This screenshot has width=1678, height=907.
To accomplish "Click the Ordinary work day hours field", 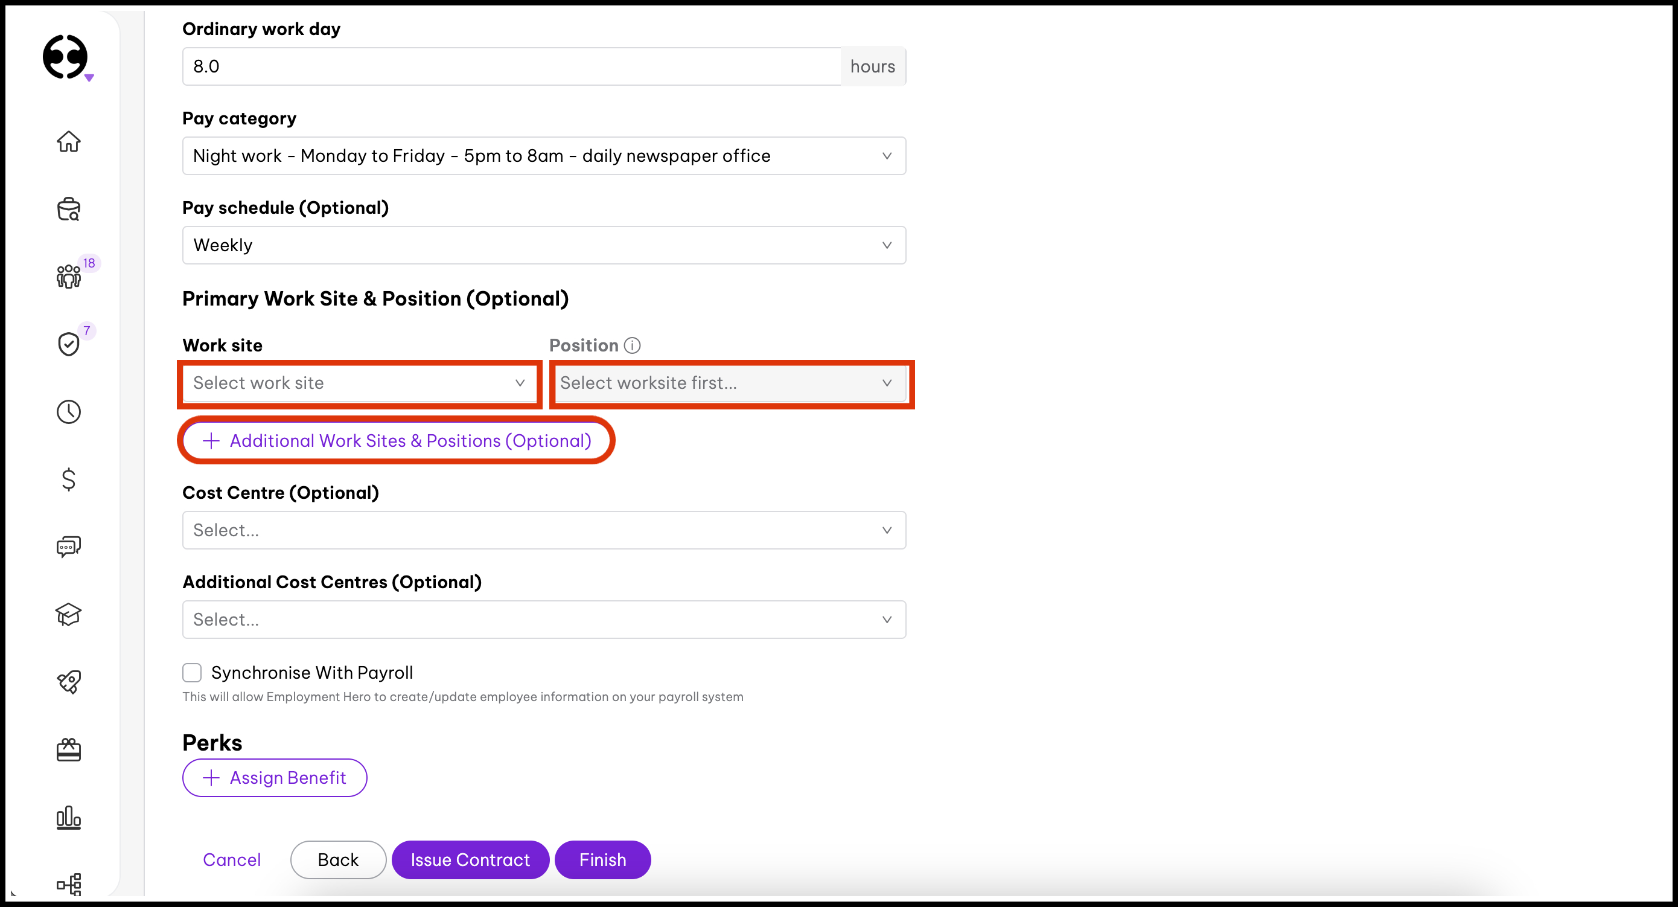I will [511, 66].
